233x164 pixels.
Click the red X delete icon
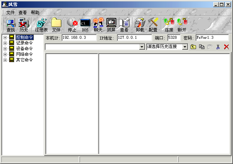[226, 47]
